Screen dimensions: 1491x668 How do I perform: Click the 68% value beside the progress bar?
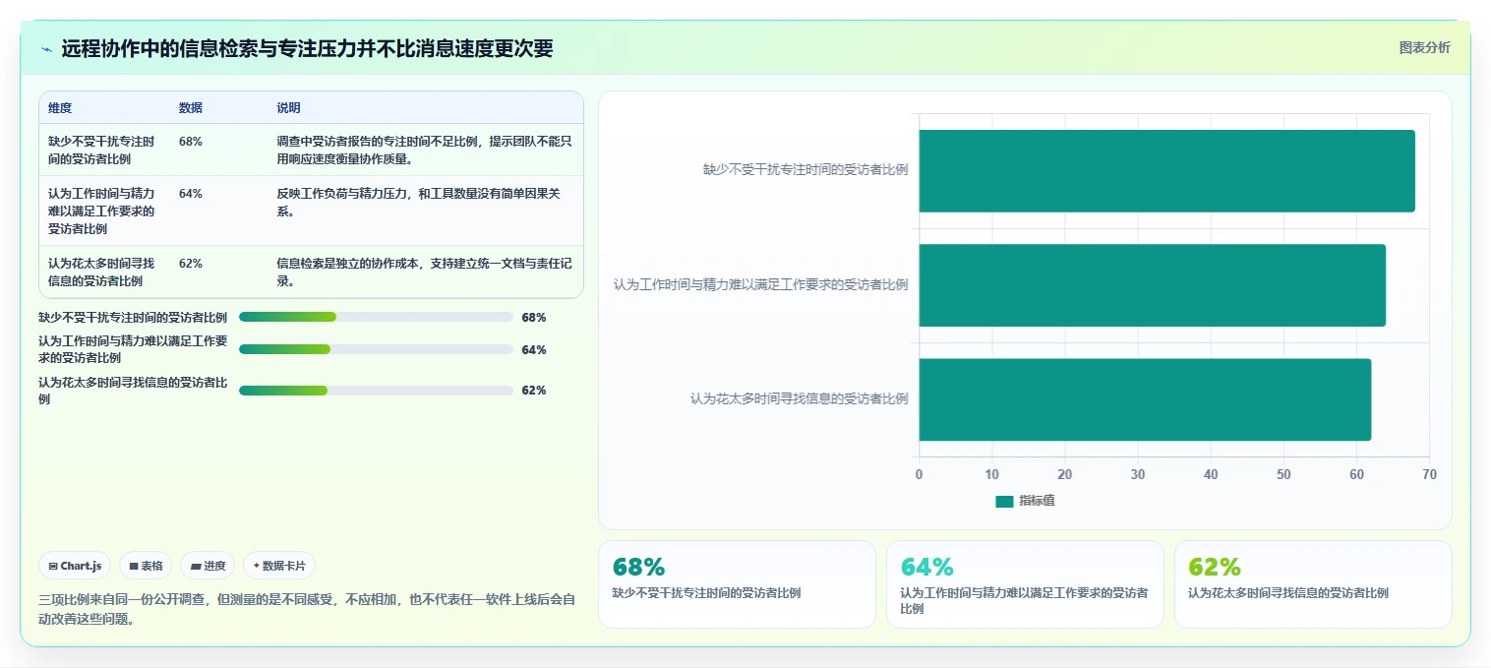tap(534, 318)
